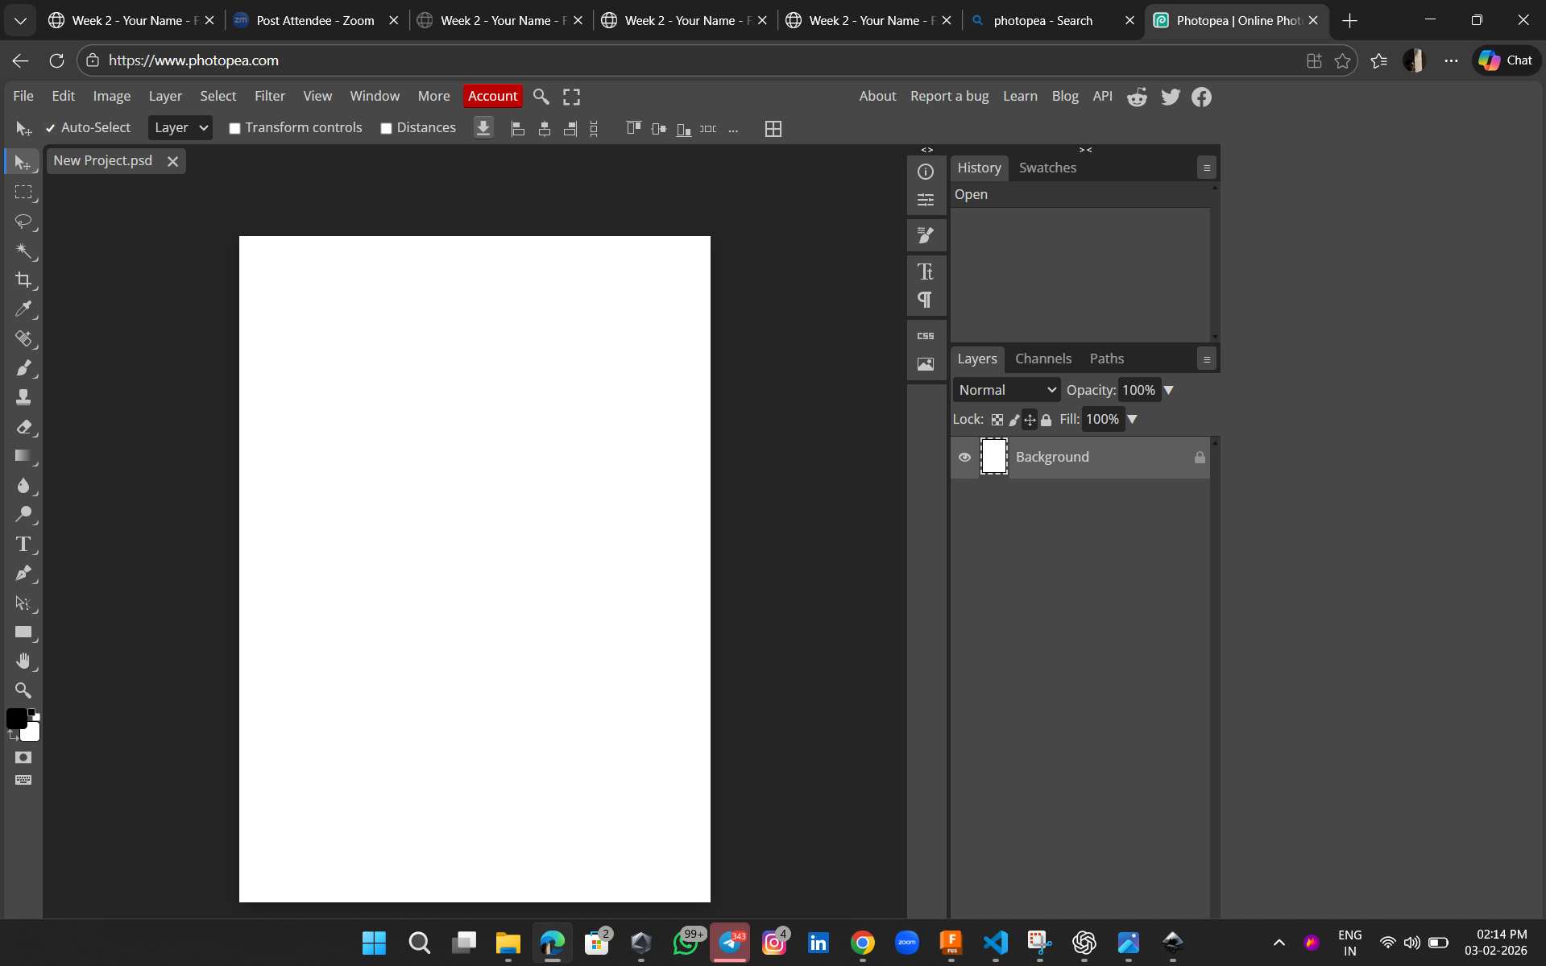The image size is (1546, 966).
Task: Select the Path Select tool
Action: (23, 603)
